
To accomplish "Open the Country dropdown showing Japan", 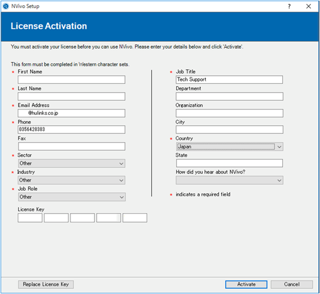I will [x=229, y=147].
